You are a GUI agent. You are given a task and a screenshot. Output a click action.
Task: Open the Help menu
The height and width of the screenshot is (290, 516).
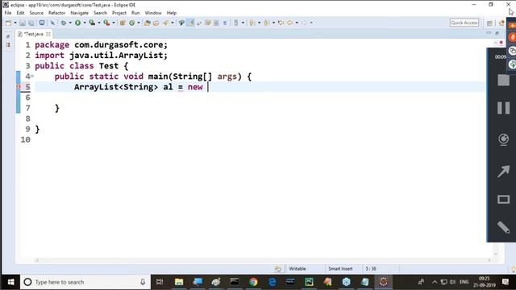point(172,13)
